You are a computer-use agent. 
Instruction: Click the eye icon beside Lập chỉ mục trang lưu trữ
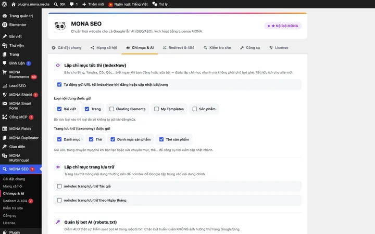[58, 167]
